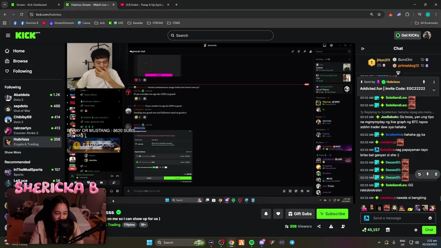Switch to the Endor Pump it Up YouTube tab

coord(144,5)
